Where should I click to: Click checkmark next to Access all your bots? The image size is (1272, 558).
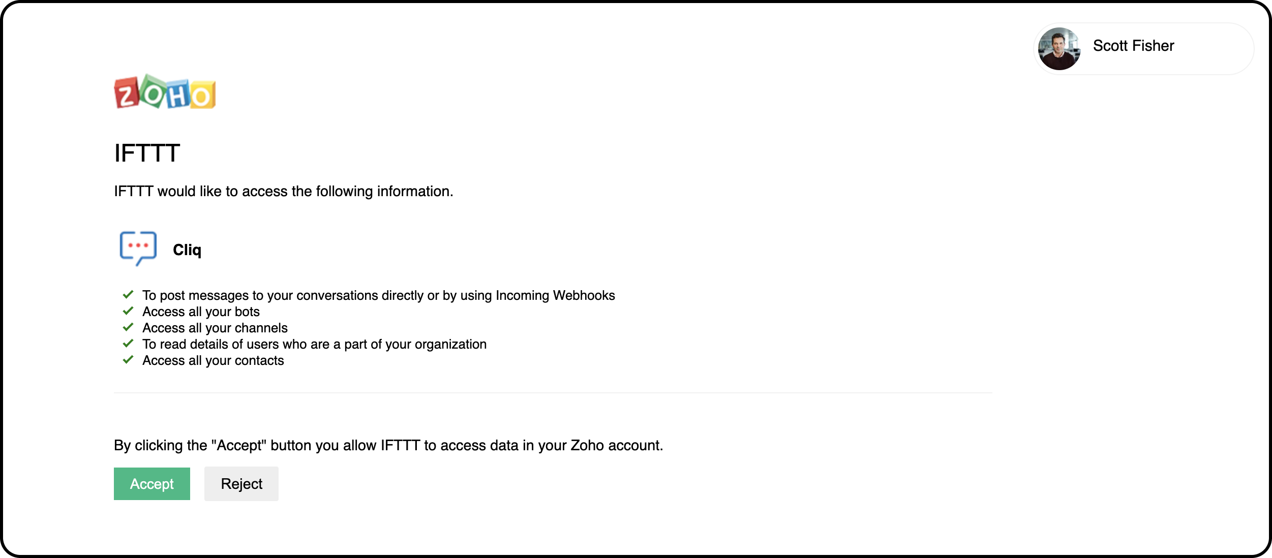[x=128, y=311]
